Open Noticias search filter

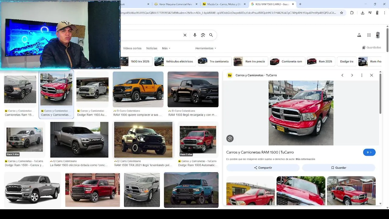click(x=152, y=48)
